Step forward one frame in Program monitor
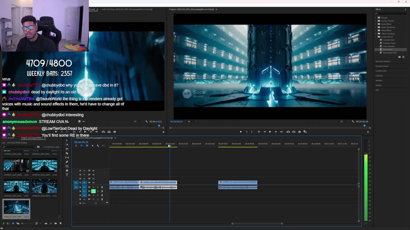Image resolution: width=410 pixels, height=230 pixels. point(276,132)
